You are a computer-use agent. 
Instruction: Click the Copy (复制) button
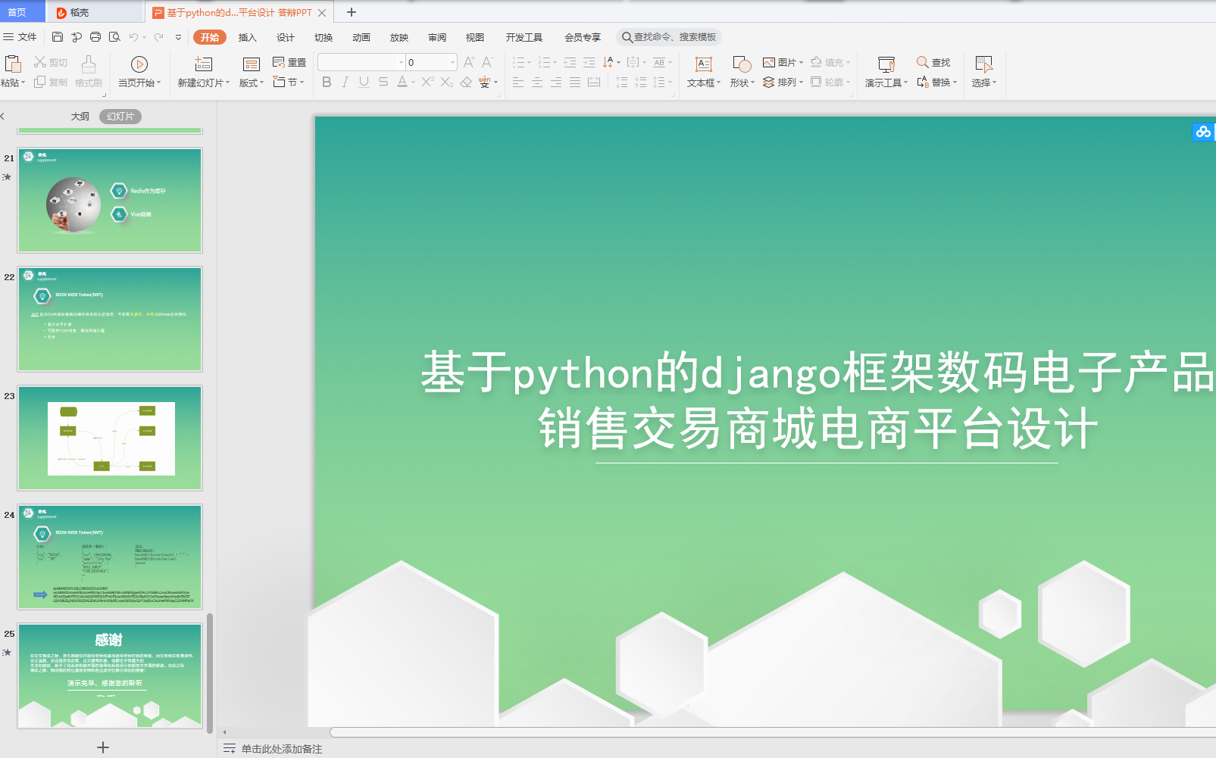coord(51,82)
